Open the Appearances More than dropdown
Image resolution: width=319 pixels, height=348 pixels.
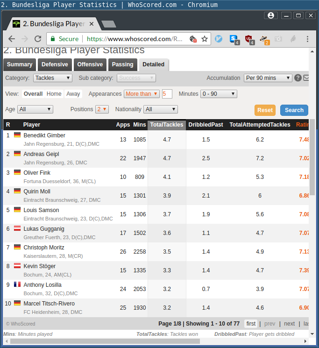142,94
